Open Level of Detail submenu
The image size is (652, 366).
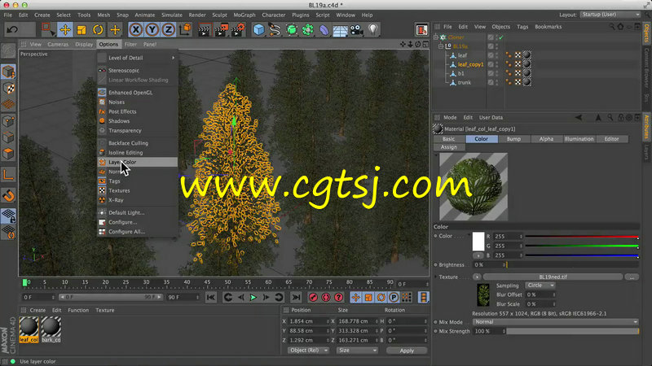coord(137,58)
